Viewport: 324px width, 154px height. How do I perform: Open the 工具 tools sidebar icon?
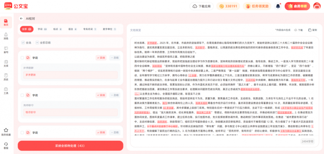pyautogui.click(x=6, y=90)
